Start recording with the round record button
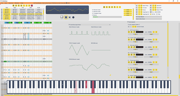 click(x=73, y=17)
